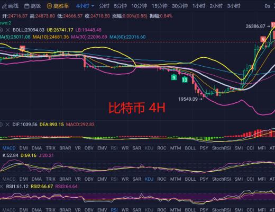Click the RSI2:66.67 reading
This screenshot has height=212, width=275.
tap(42, 187)
